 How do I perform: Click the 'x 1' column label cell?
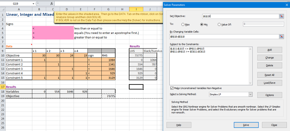39,51
